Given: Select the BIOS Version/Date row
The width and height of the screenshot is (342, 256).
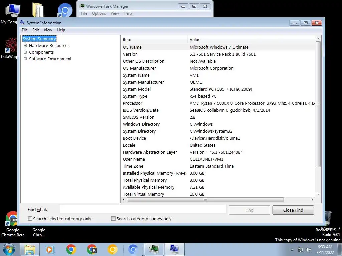Looking at the screenshot, I should [x=218, y=110].
